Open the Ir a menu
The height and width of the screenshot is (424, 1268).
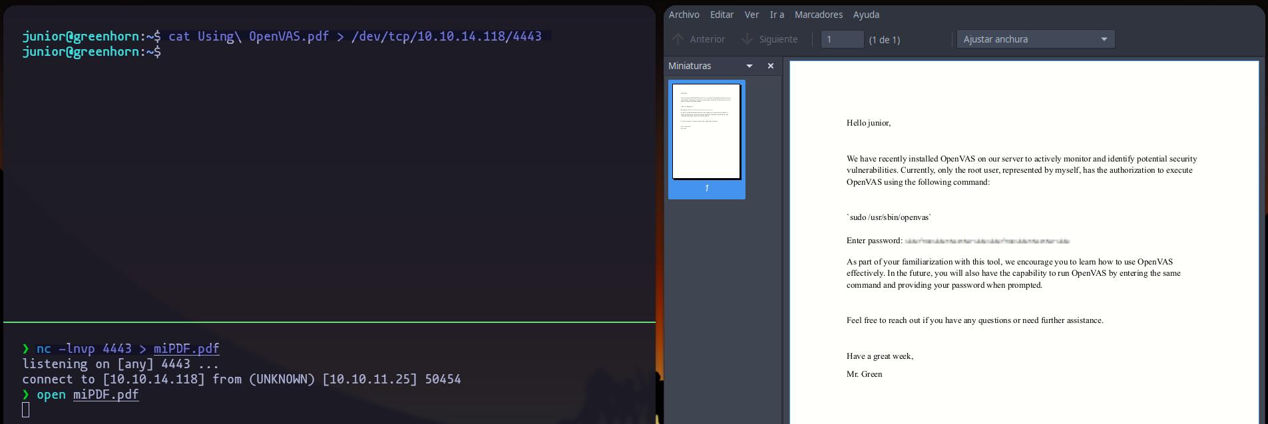(x=777, y=15)
